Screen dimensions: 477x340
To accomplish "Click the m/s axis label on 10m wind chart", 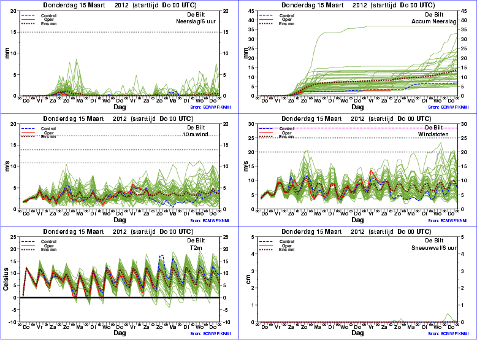I will [x=6, y=166].
